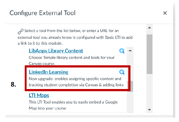The width and height of the screenshot is (179, 122).
Task: Select the LinkedIn Learning tool link
Action: coord(49,72)
